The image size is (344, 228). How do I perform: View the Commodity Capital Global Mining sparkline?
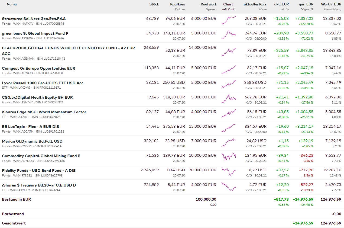[228, 158]
